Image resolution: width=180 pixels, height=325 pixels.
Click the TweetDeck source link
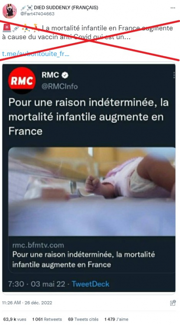(91, 284)
